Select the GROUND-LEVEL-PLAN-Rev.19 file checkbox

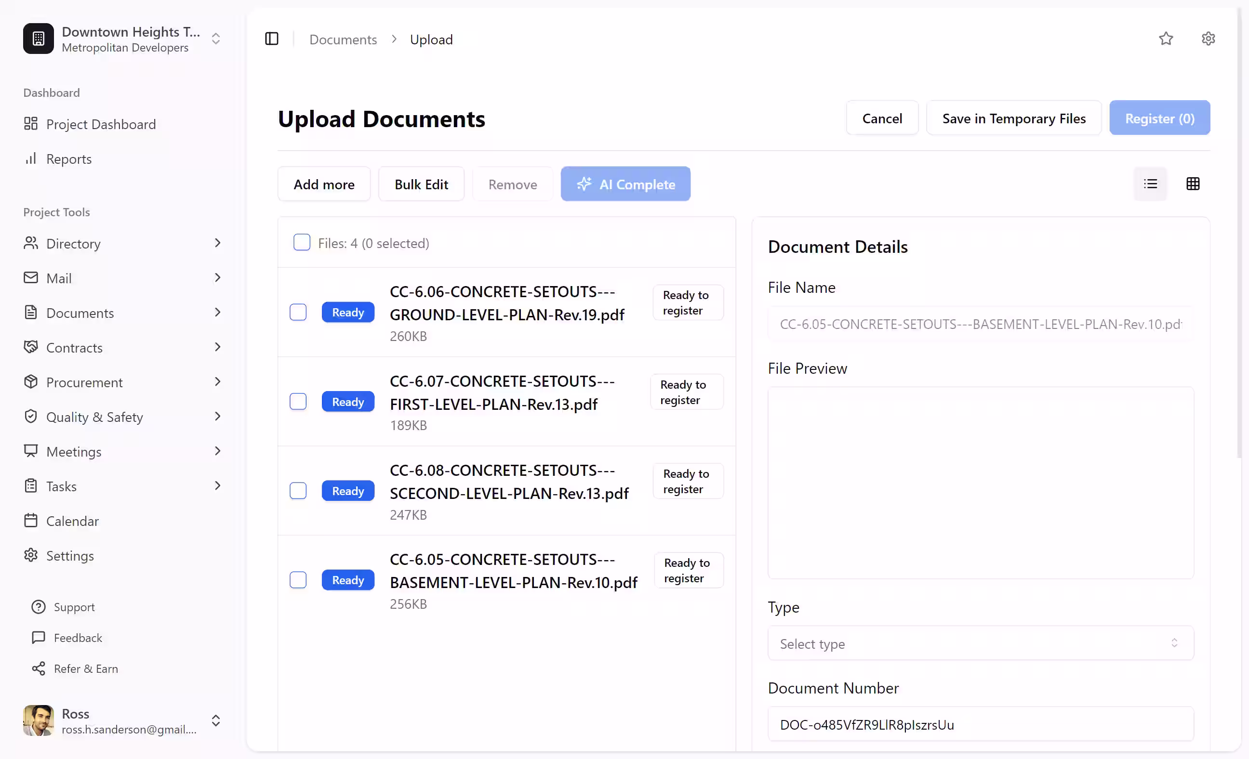point(298,312)
